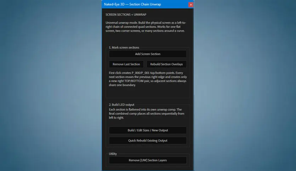
Task: Open Build / Edit Sizes / New Output
Action: click(x=148, y=130)
